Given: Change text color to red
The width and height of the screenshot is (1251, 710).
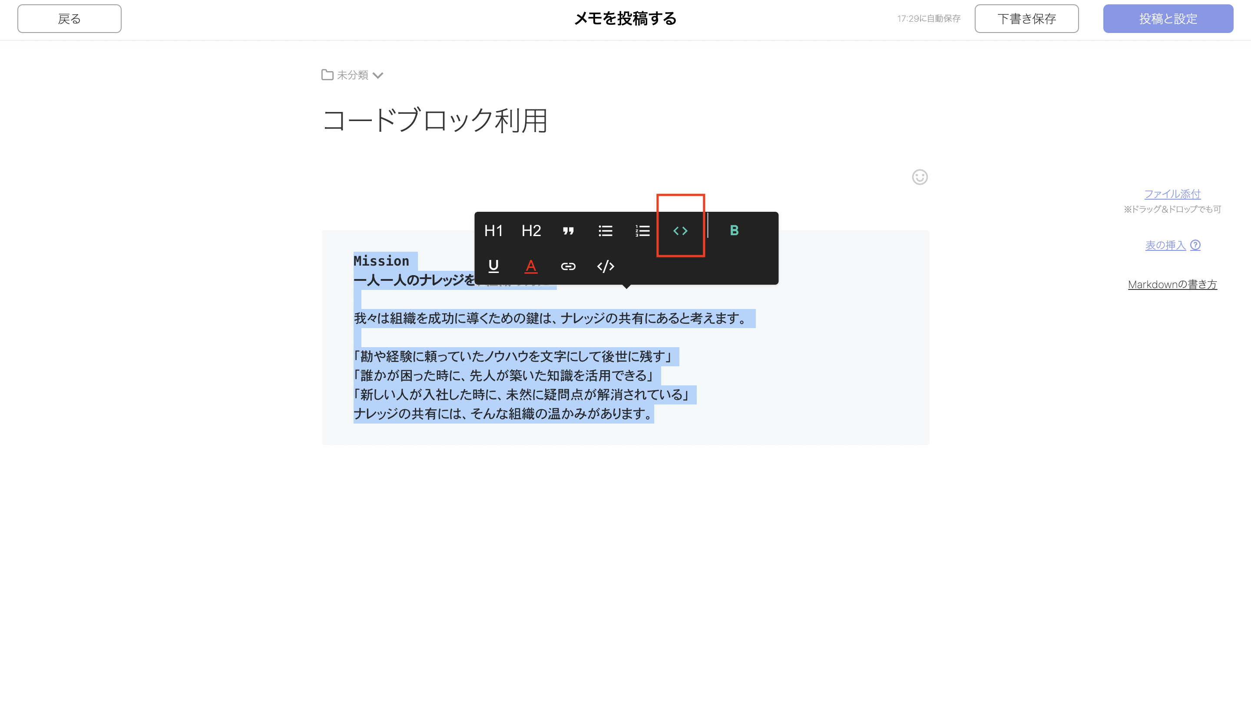Looking at the screenshot, I should tap(531, 266).
